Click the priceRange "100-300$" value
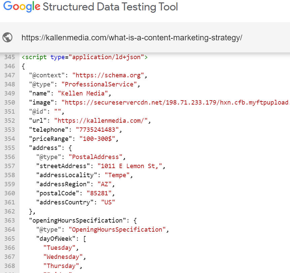The image size is (290, 273). [99, 139]
